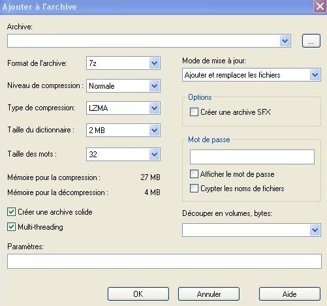Click the Annuler button

click(x=209, y=294)
